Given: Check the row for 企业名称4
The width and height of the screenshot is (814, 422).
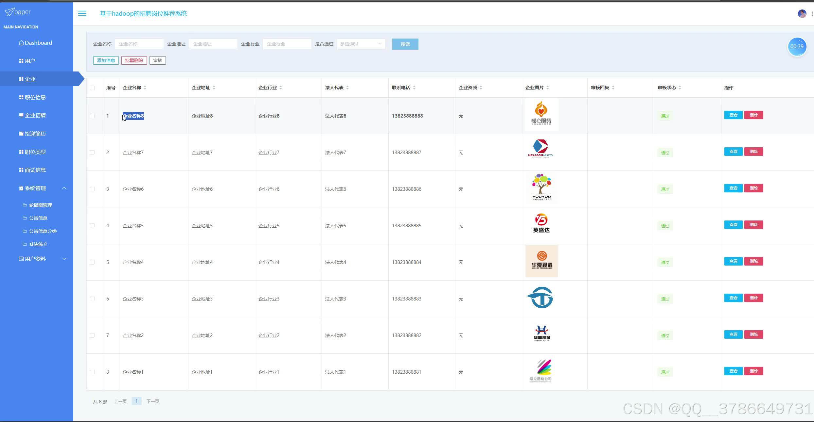Looking at the screenshot, I should [92, 262].
